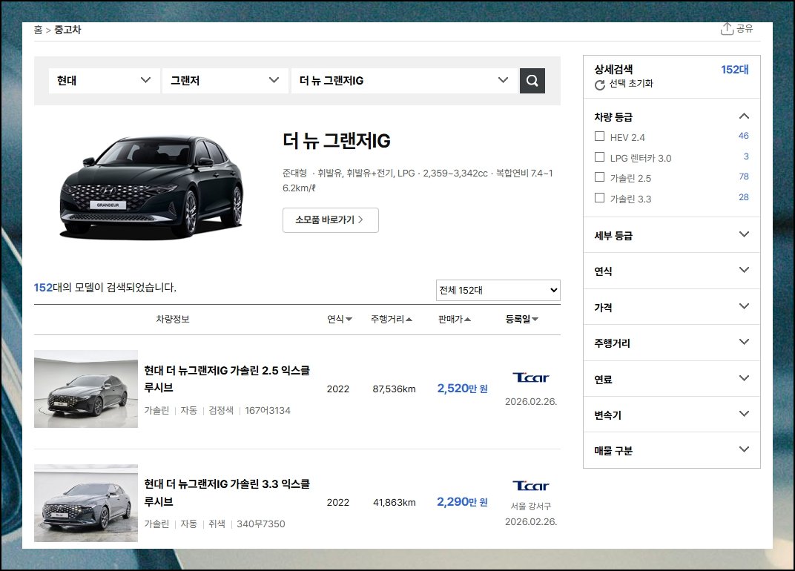Open the 현대 manufacturer dropdown

pyautogui.click(x=105, y=81)
